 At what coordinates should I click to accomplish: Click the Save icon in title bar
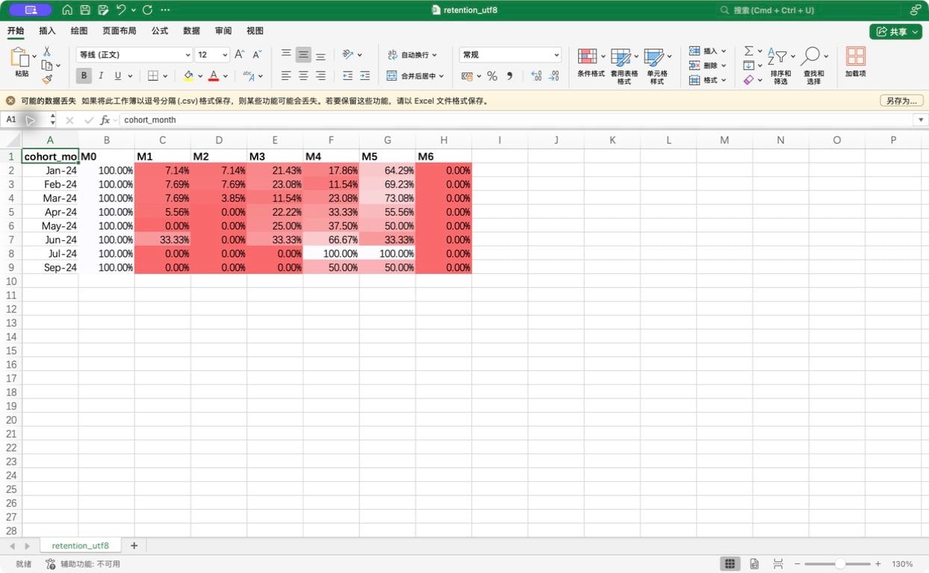[85, 10]
